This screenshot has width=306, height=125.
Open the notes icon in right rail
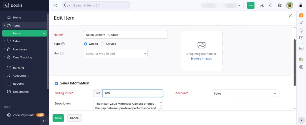click(x=301, y=59)
